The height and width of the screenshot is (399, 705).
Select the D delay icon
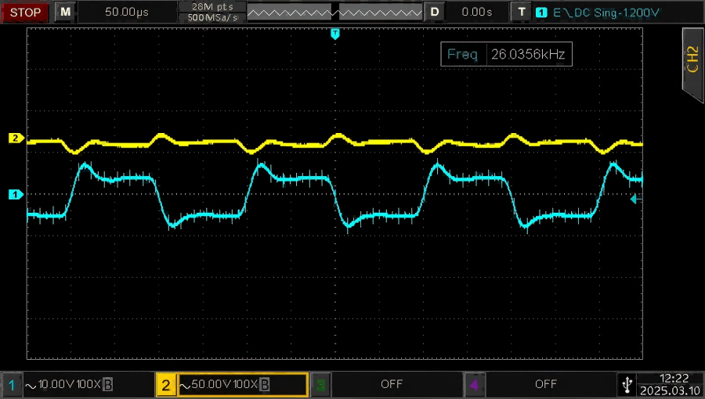pos(434,12)
